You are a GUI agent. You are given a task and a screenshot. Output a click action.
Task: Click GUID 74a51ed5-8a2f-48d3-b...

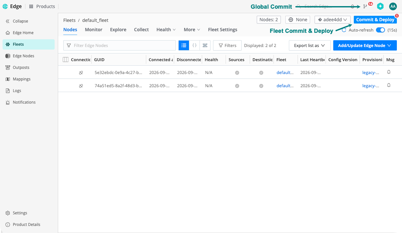click(x=118, y=86)
